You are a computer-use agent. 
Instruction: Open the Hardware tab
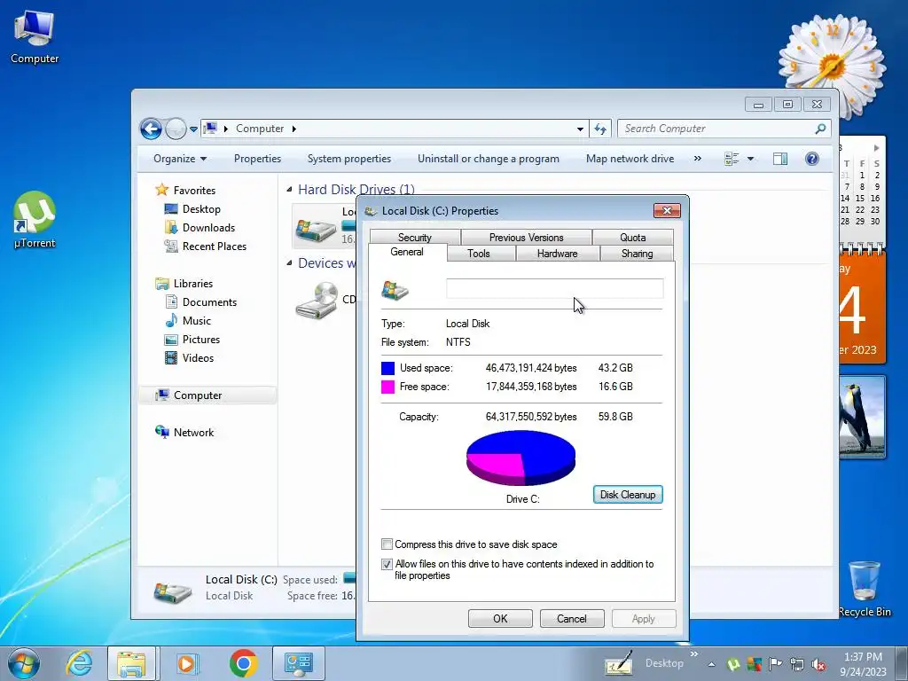point(557,254)
